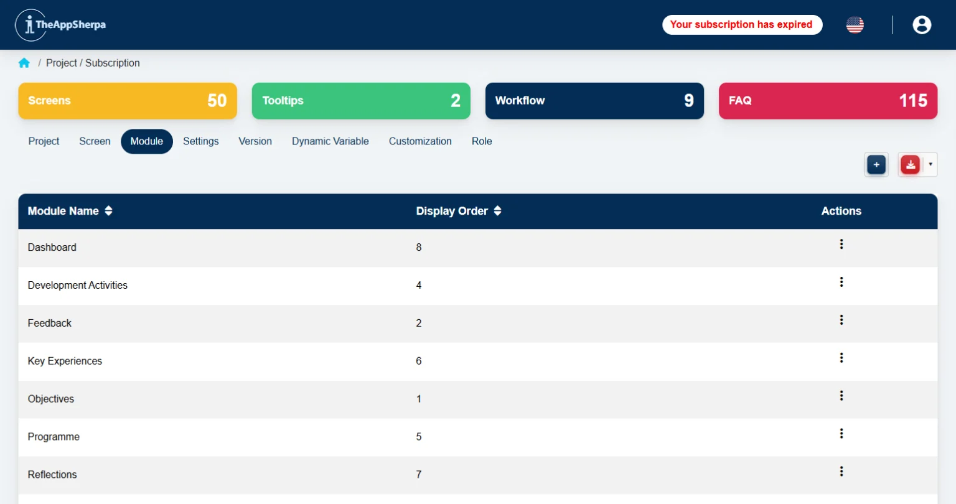956x504 pixels.
Task: Click the red download export icon
Action: point(910,165)
